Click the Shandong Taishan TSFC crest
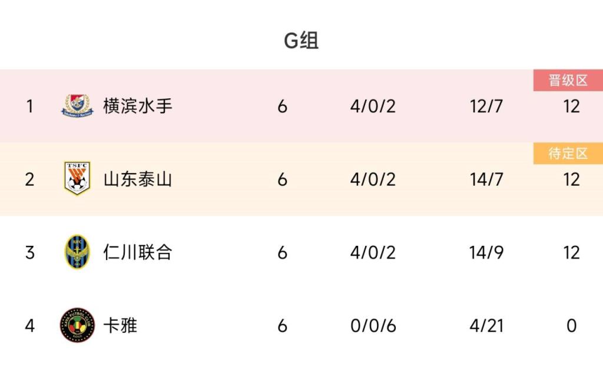The height and width of the screenshot is (370, 603). pos(77,179)
